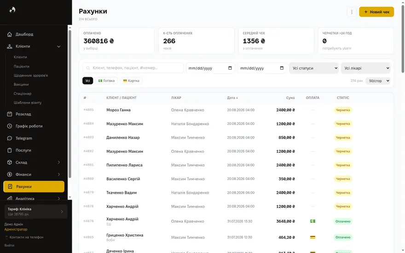Viewport: 405px width, 253px height.
Task: Sort table by Статус column header
Action: (343, 98)
